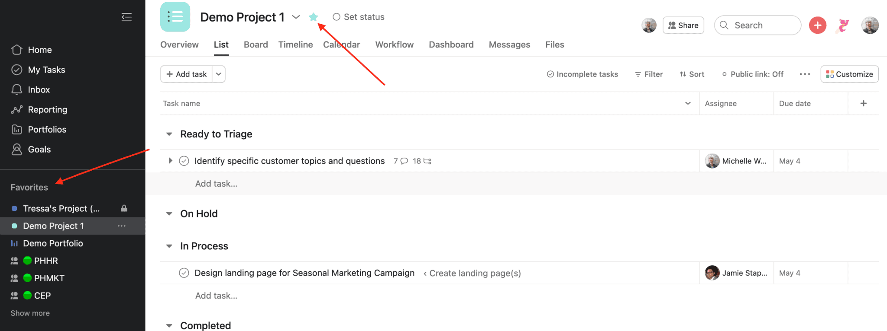887x331 pixels.
Task: Open the user profile avatar at top right
Action: tap(870, 25)
